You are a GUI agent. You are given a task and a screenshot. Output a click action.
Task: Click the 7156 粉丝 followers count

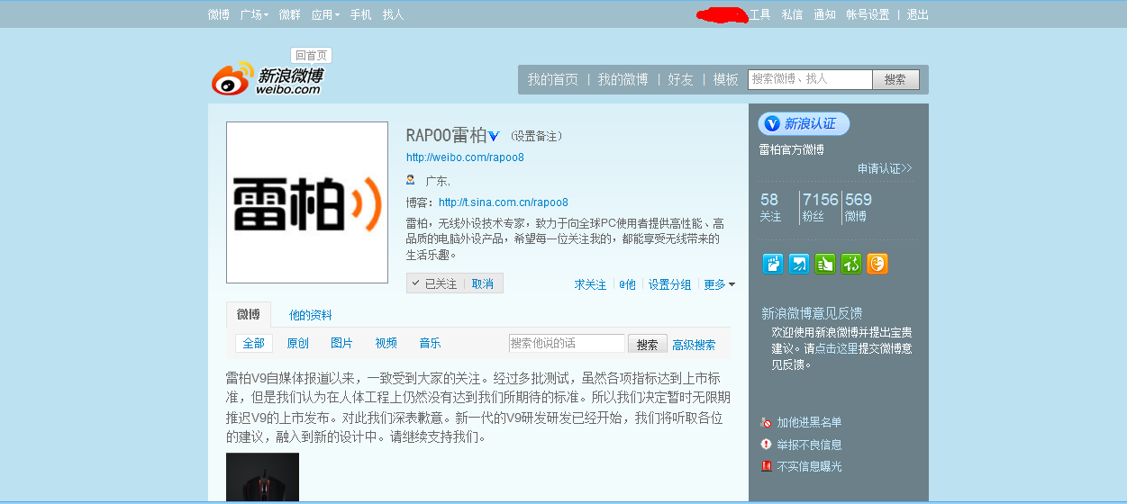[x=820, y=207]
